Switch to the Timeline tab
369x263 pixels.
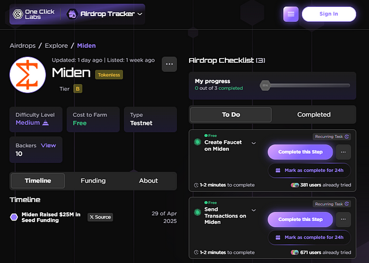pos(38,181)
